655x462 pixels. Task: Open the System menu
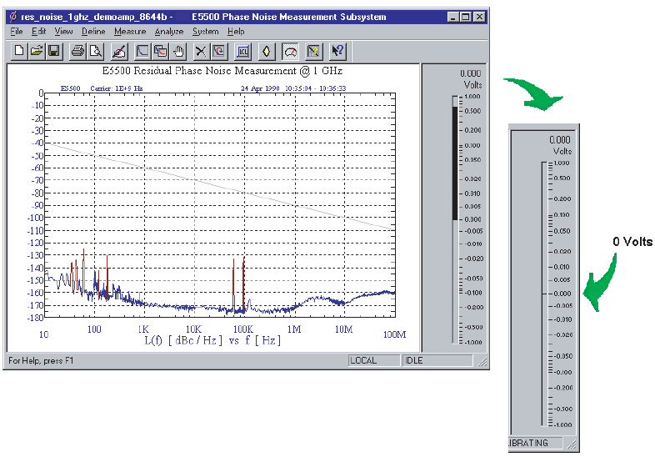tap(205, 32)
